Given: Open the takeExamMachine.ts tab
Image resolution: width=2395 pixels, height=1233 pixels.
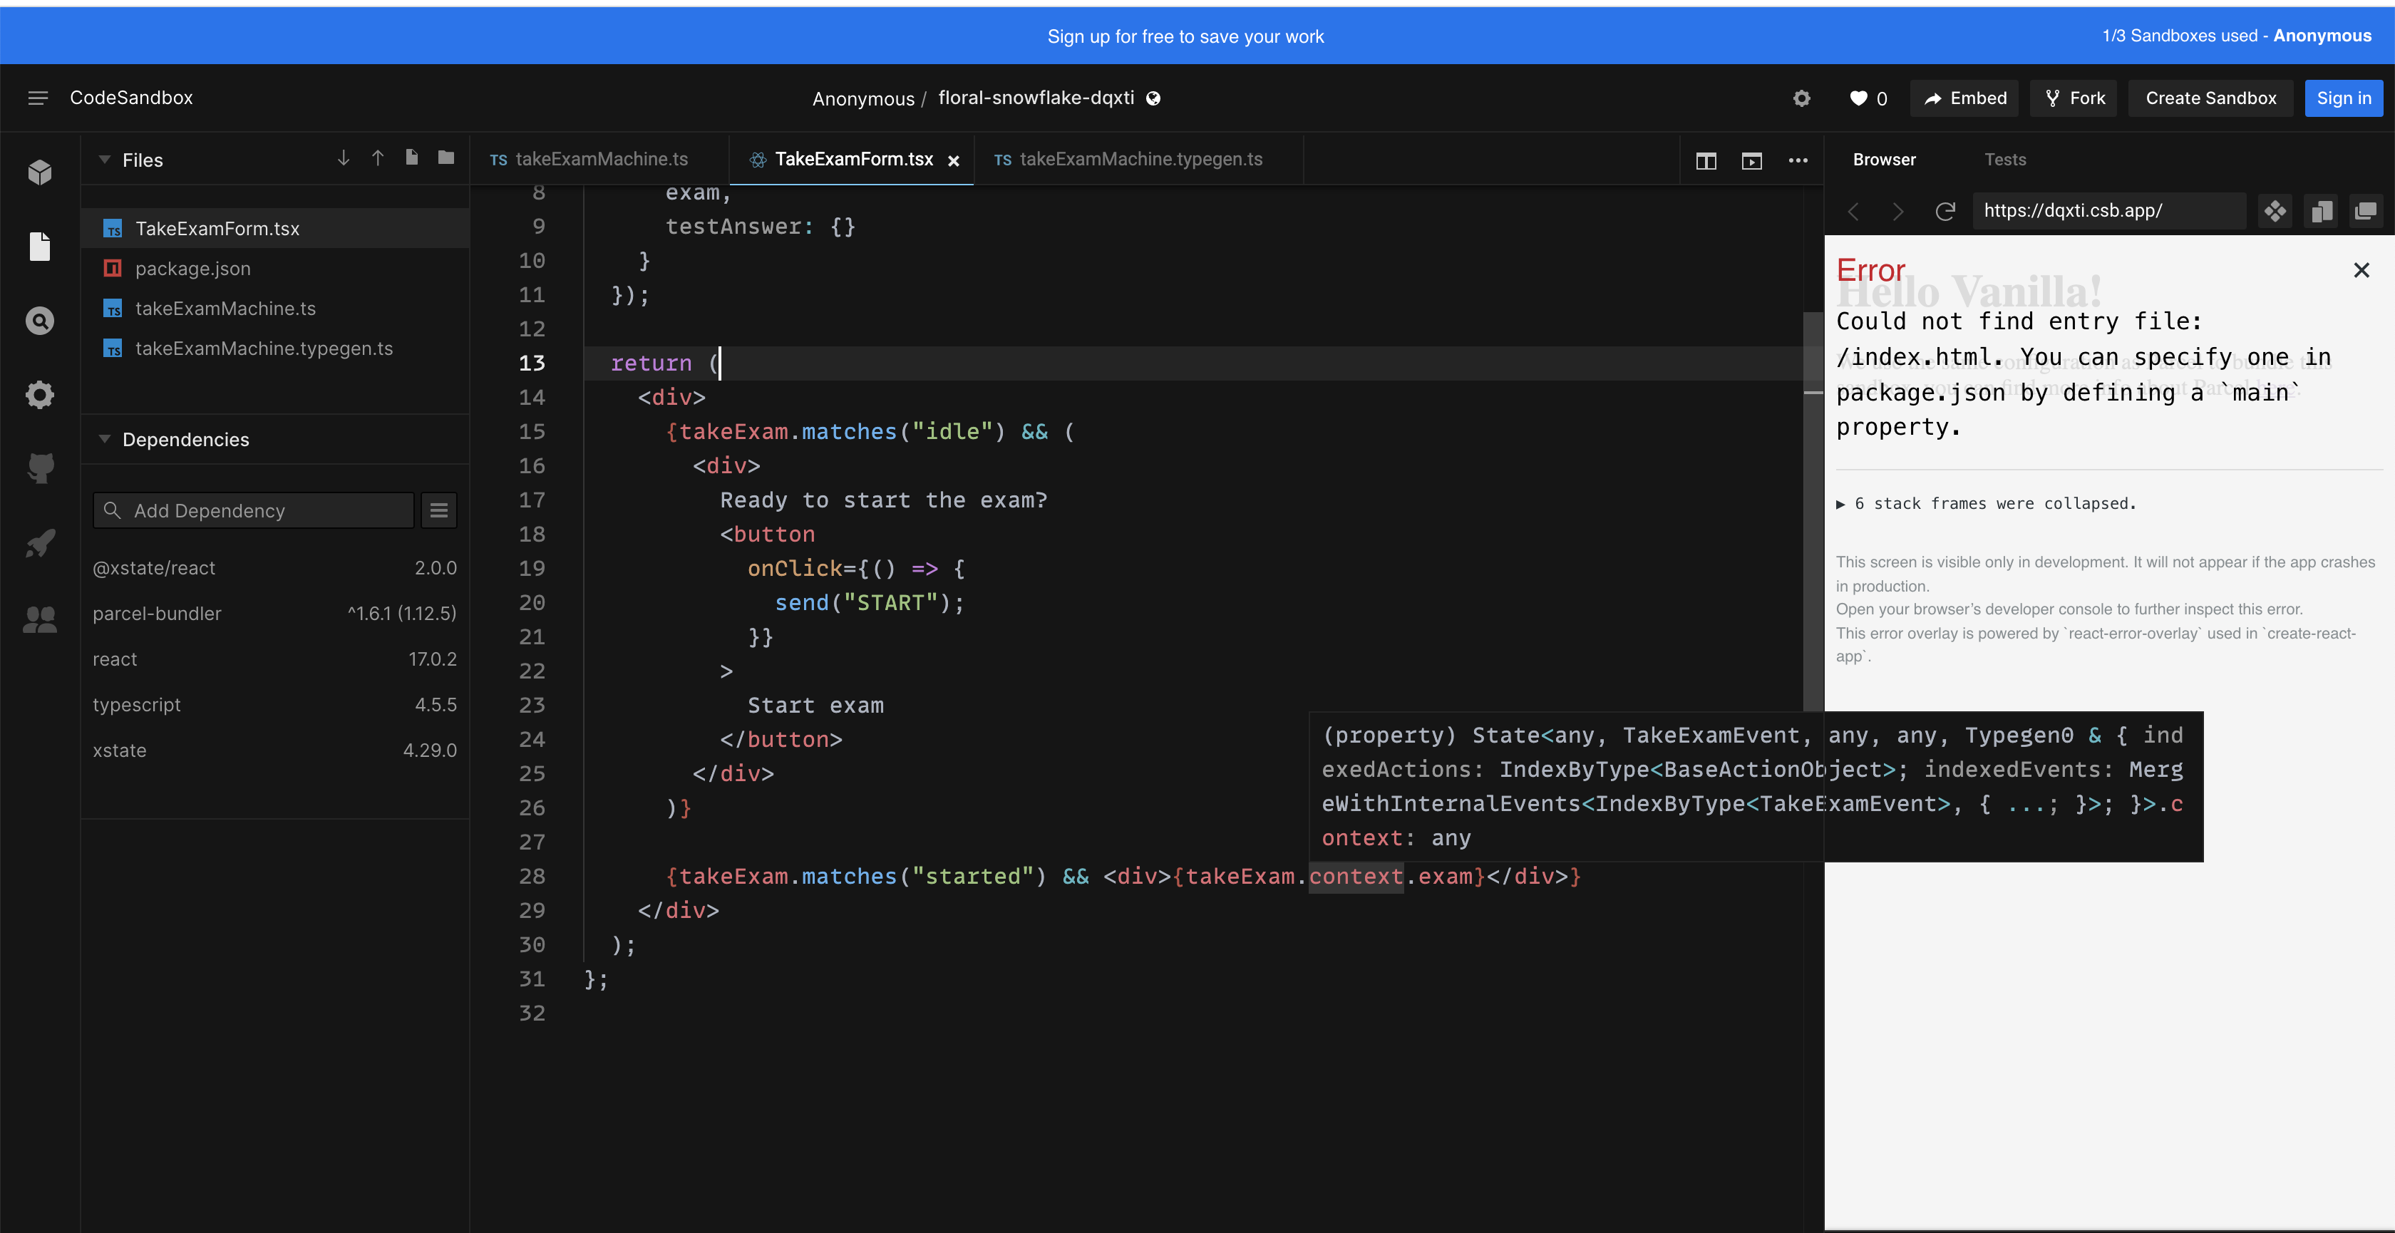Looking at the screenshot, I should [602, 159].
